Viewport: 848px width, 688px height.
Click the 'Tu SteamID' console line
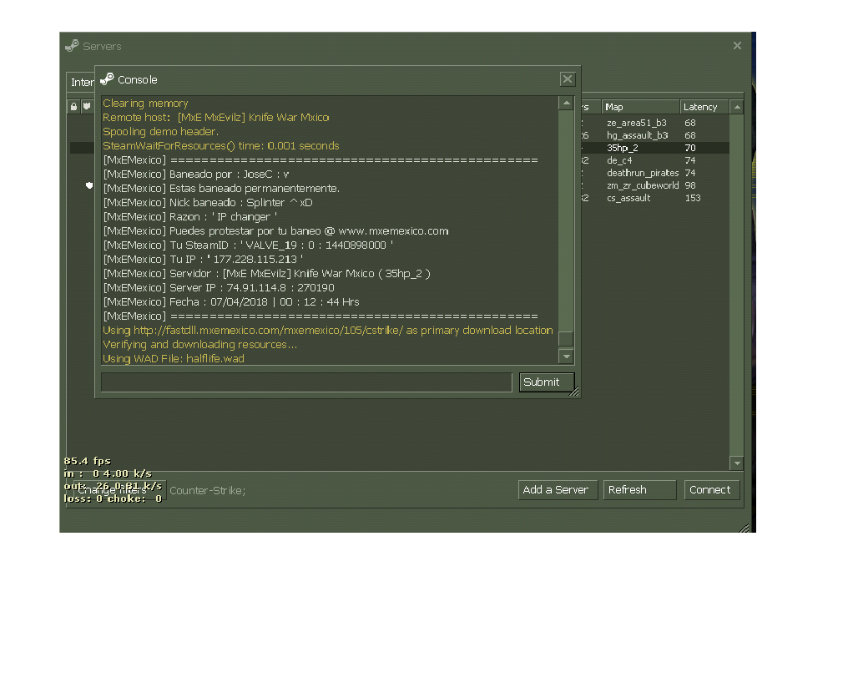[x=248, y=245]
